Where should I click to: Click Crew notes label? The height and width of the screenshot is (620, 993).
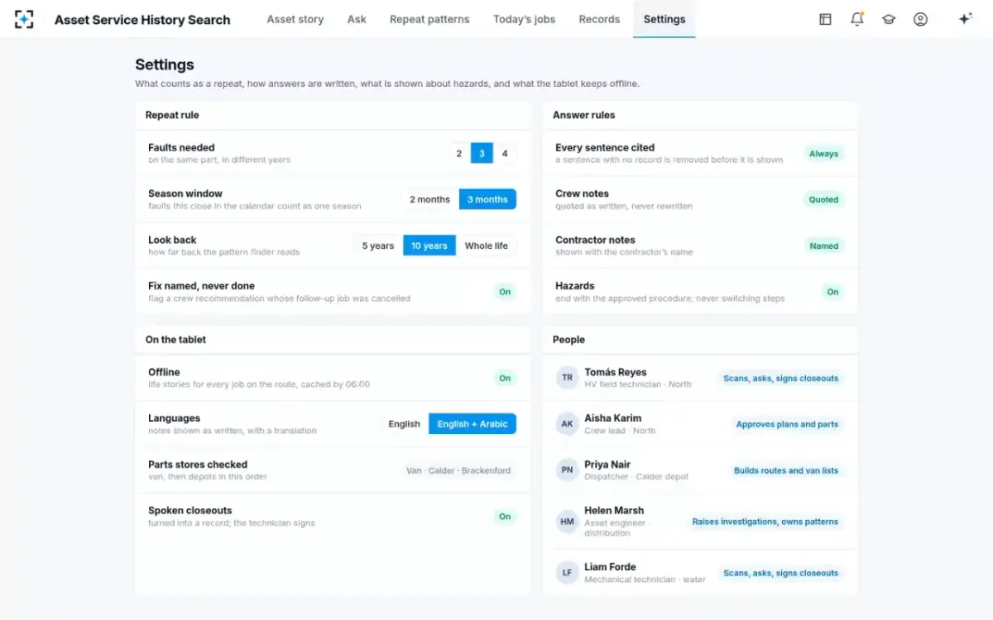click(x=582, y=193)
